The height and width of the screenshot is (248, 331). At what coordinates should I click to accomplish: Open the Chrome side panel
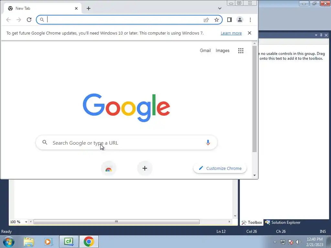coord(230,20)
